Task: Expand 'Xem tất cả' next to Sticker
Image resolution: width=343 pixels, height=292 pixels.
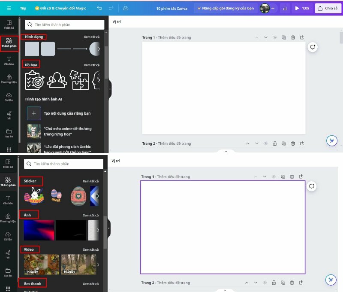Action: (x=90, y=181)
